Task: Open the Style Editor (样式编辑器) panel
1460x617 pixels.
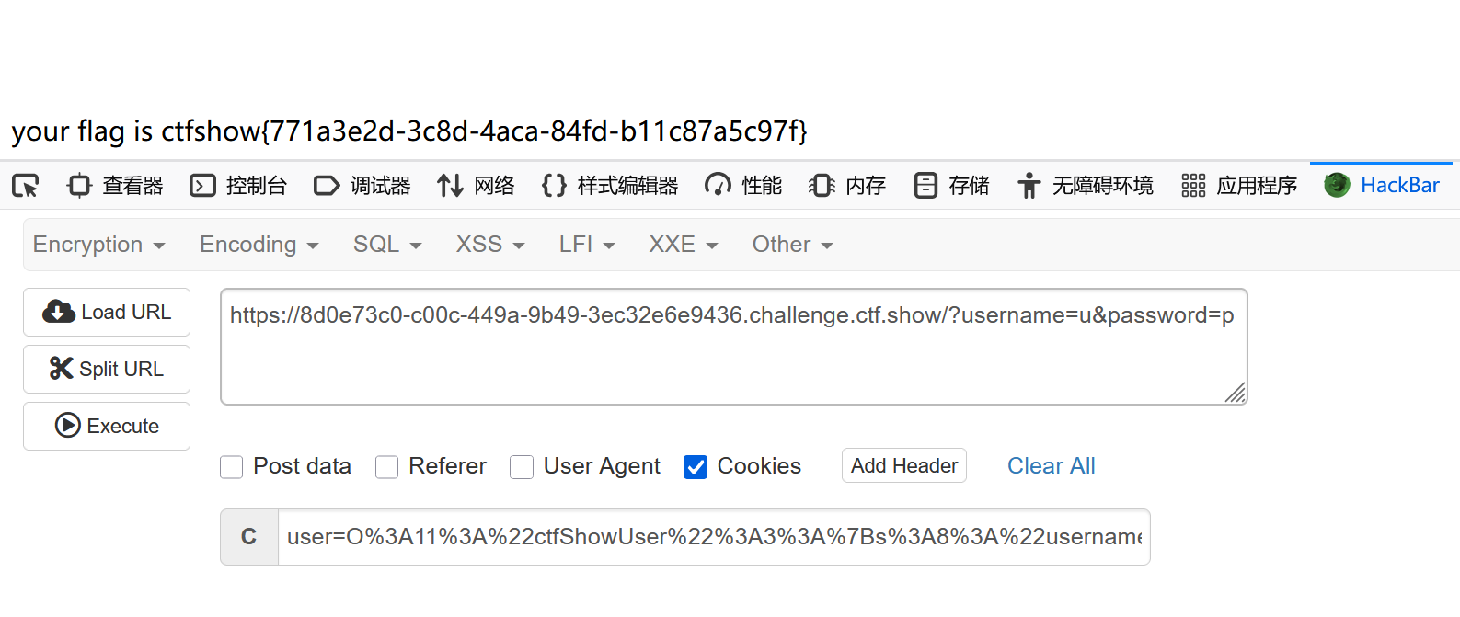Action: 610,186
